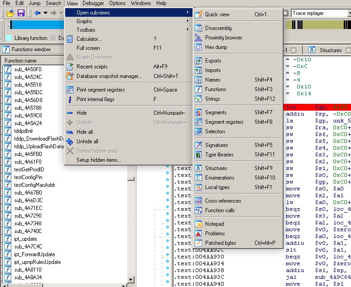Open the Hex dump subview

238,47
